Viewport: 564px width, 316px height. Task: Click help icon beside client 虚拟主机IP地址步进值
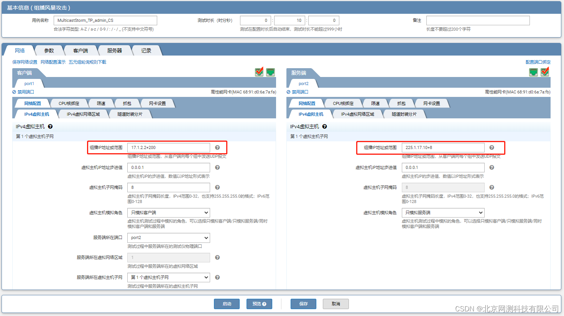tap(217, 167)
